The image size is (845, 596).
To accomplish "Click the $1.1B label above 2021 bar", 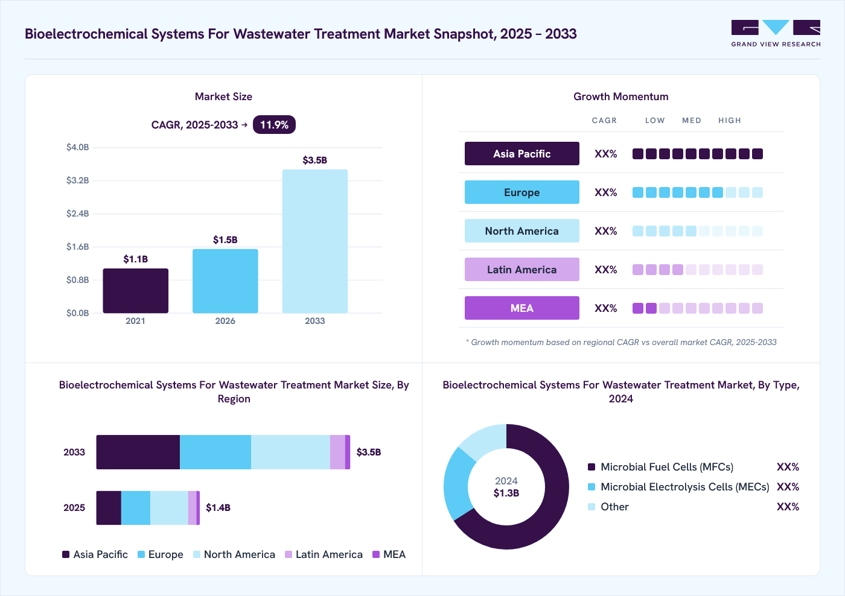I will [x=136, y=259].
